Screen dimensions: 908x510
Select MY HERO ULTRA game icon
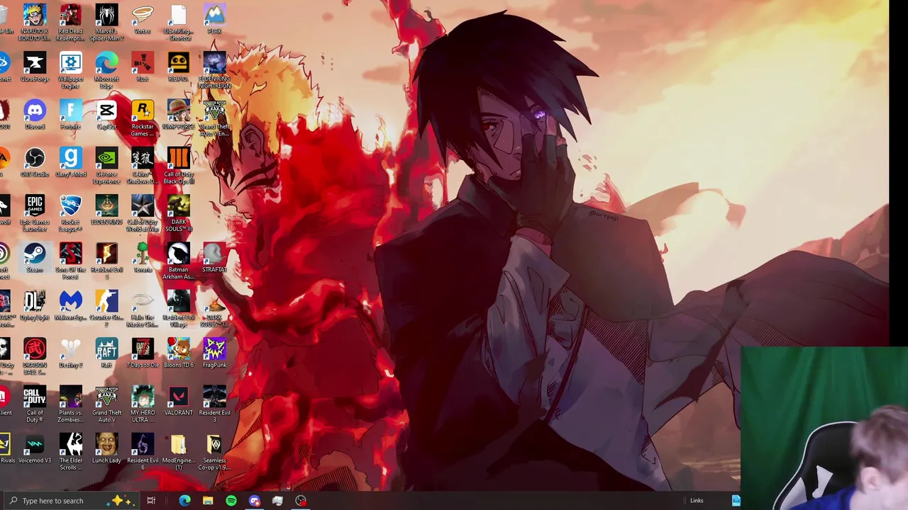click(x=143, y=404)
